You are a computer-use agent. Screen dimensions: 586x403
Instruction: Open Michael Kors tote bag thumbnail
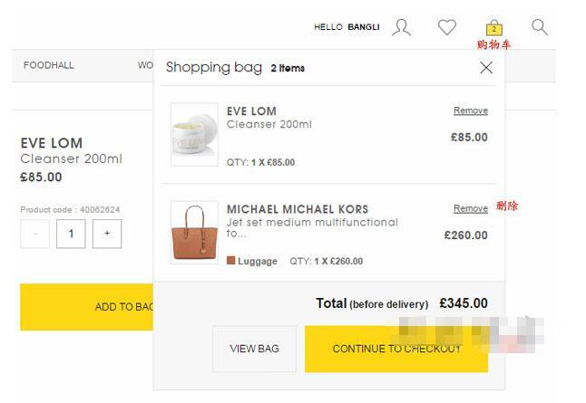pos(194,232)
